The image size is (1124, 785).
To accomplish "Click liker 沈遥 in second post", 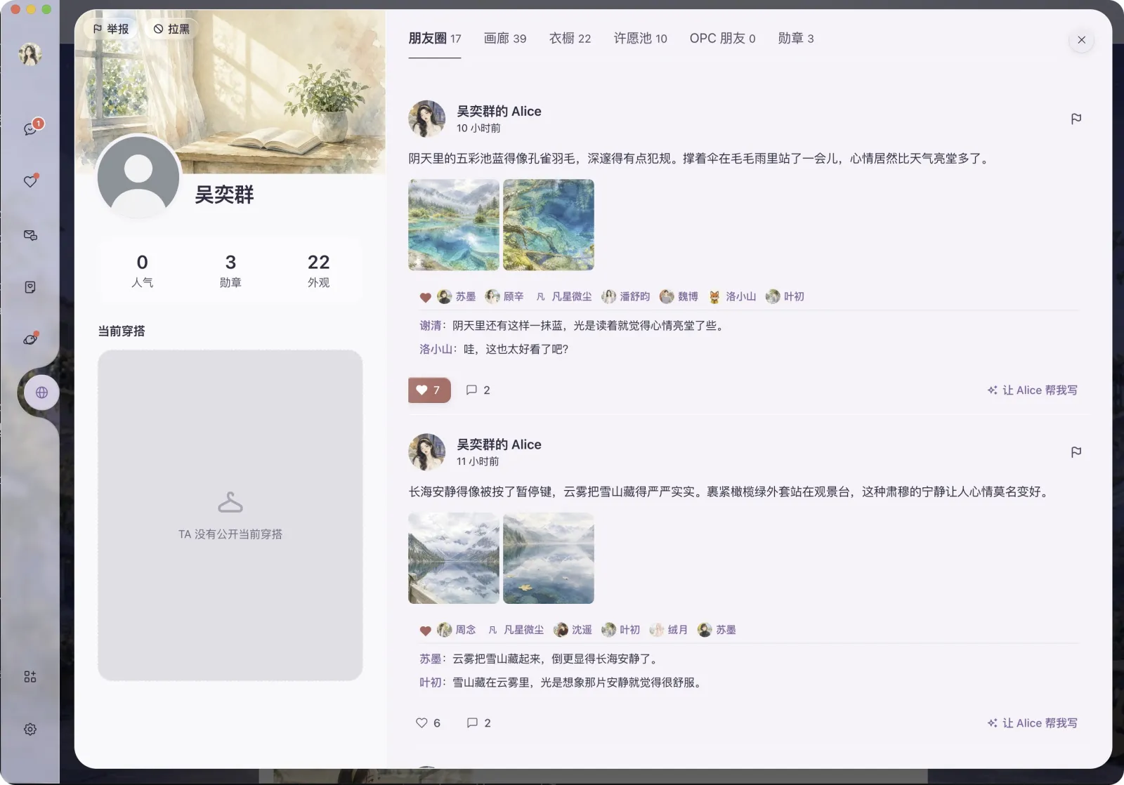I will 573,631.
